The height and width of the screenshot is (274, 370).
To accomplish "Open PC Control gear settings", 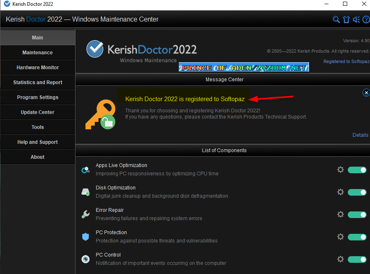I will click(x=340, y=259).
